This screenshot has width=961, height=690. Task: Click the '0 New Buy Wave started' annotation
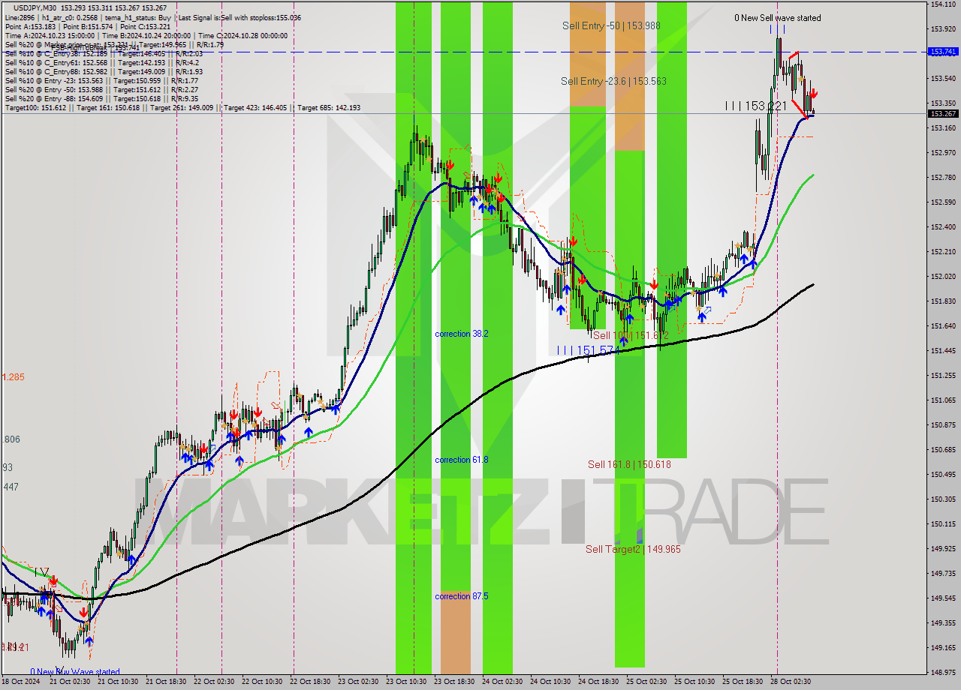pyautogui.click(x=75, y=672)
